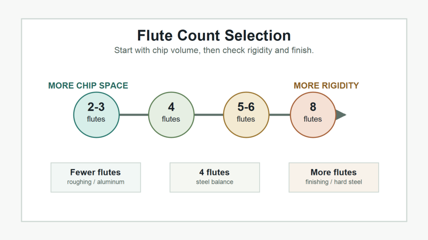Click the 2-3 number in teal circle
The width and height of the screenshot is (428, 240).
96,107
